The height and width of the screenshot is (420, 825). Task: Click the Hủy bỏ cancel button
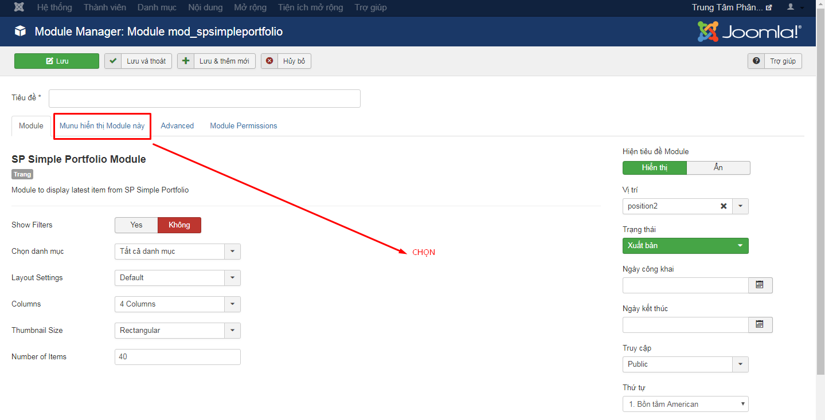pos(286,61)
